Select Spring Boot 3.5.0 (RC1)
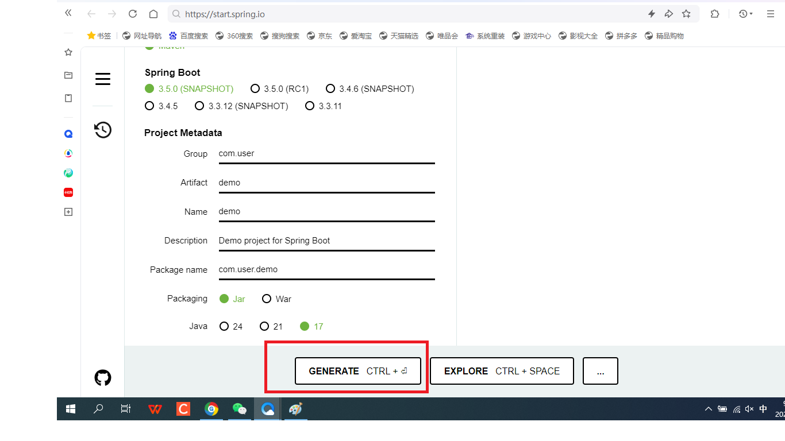Screen dimensions: 785x441 [x=280, y=88]
